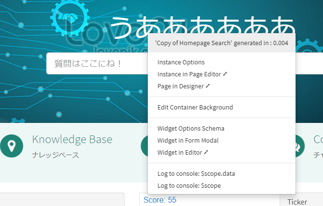Open Widget in Form Modal

coord(188,140)
